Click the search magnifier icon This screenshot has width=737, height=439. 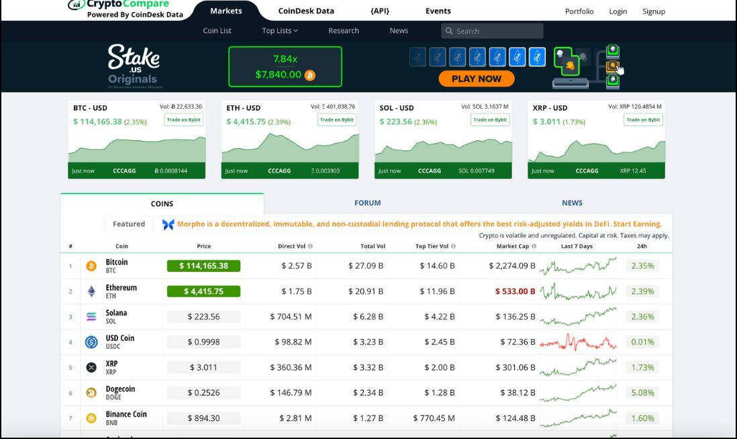click(449, 31)
